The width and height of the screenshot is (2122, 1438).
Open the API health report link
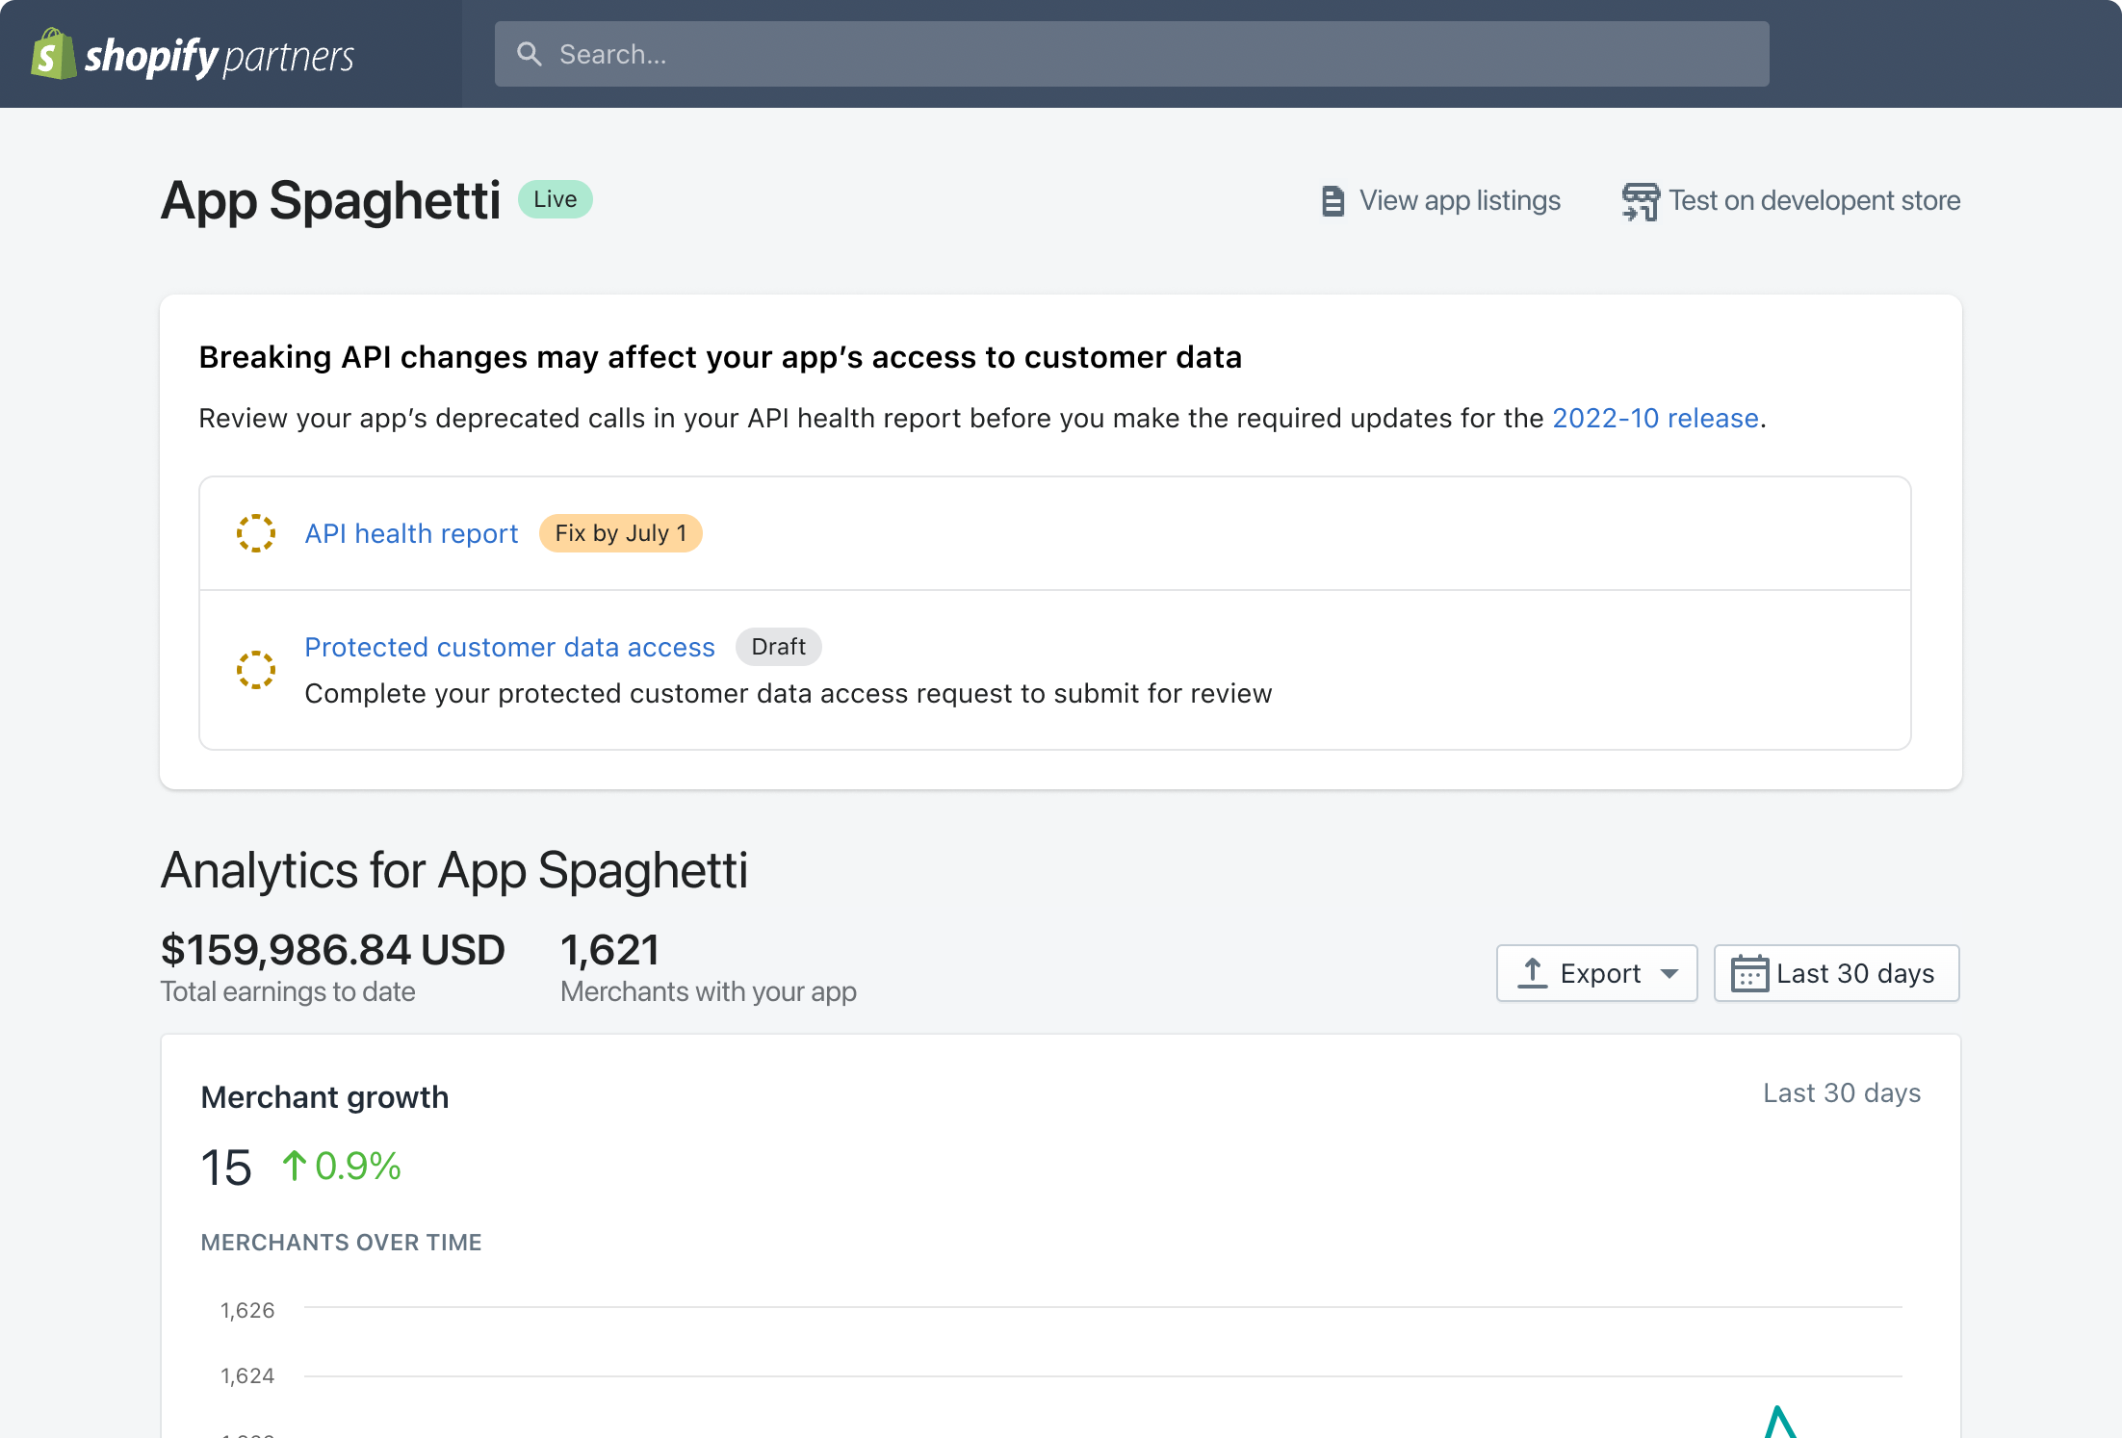click(x=411, y=533)
